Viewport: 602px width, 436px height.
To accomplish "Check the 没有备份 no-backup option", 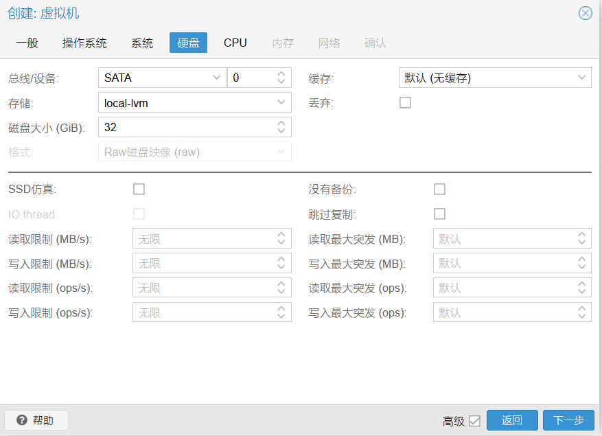I will (x=439, y=190).
